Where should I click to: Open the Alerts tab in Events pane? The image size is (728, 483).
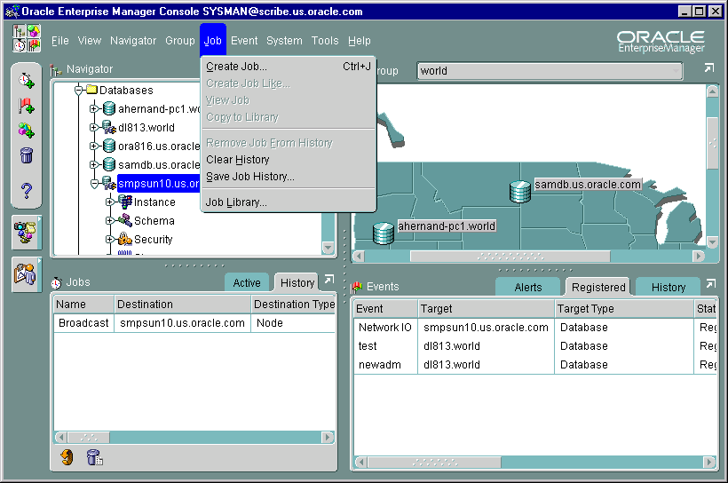point(528,288)
